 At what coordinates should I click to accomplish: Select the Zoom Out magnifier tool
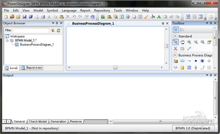196,42
